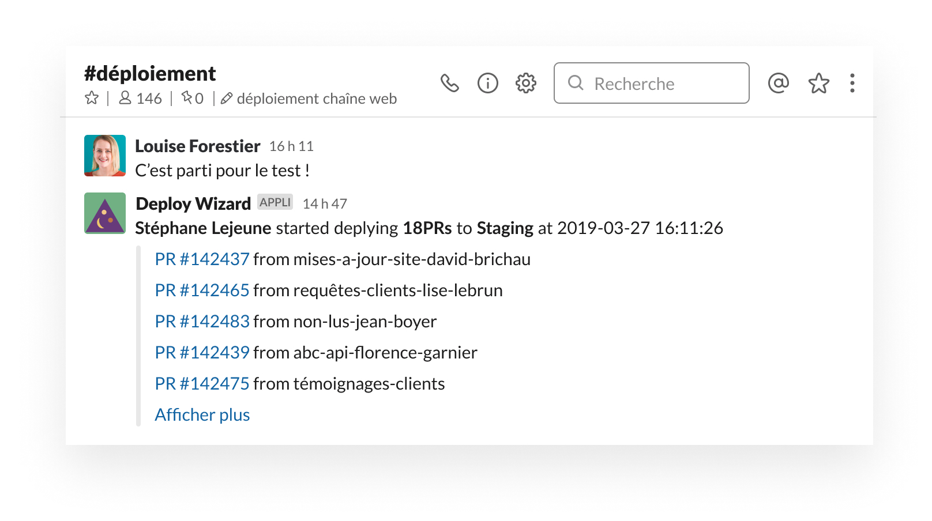The image size is (932, 521).
Task: Click message text C'est parti pour le test
Action: (222, 171)
